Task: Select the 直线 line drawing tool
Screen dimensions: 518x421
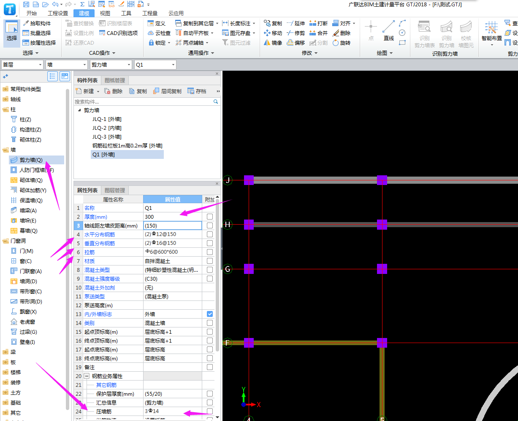Action: tap(389, 31)
